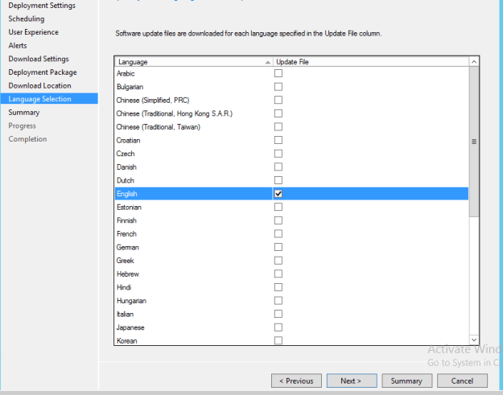The width and height of the screenshot is (503, 395).
Task: Enable the French language checkbox
Action: pyautogui.click(x=278, y=234)
